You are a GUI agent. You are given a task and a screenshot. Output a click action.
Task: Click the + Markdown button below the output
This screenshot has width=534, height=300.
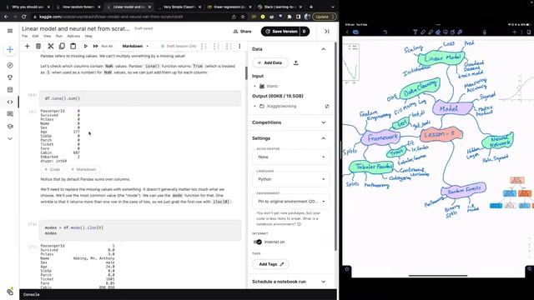(x=83, y=169)
